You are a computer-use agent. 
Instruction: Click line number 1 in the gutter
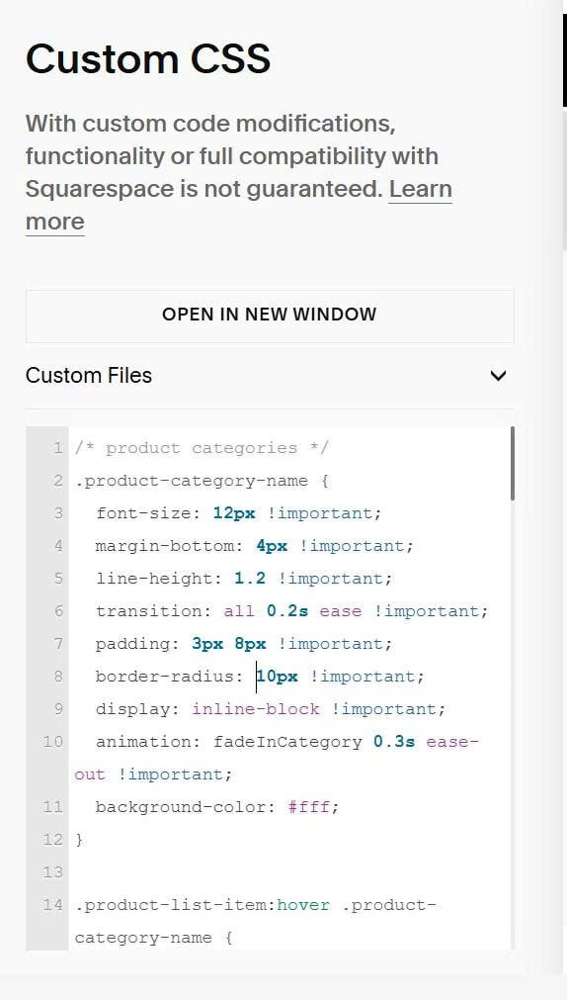click(x=58, y=448)
